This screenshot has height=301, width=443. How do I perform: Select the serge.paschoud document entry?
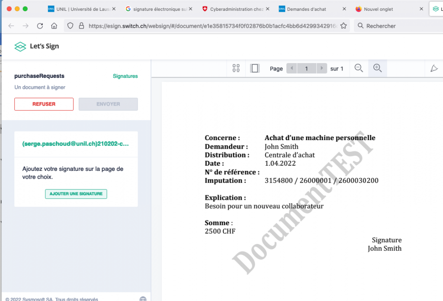coord(76,144)
